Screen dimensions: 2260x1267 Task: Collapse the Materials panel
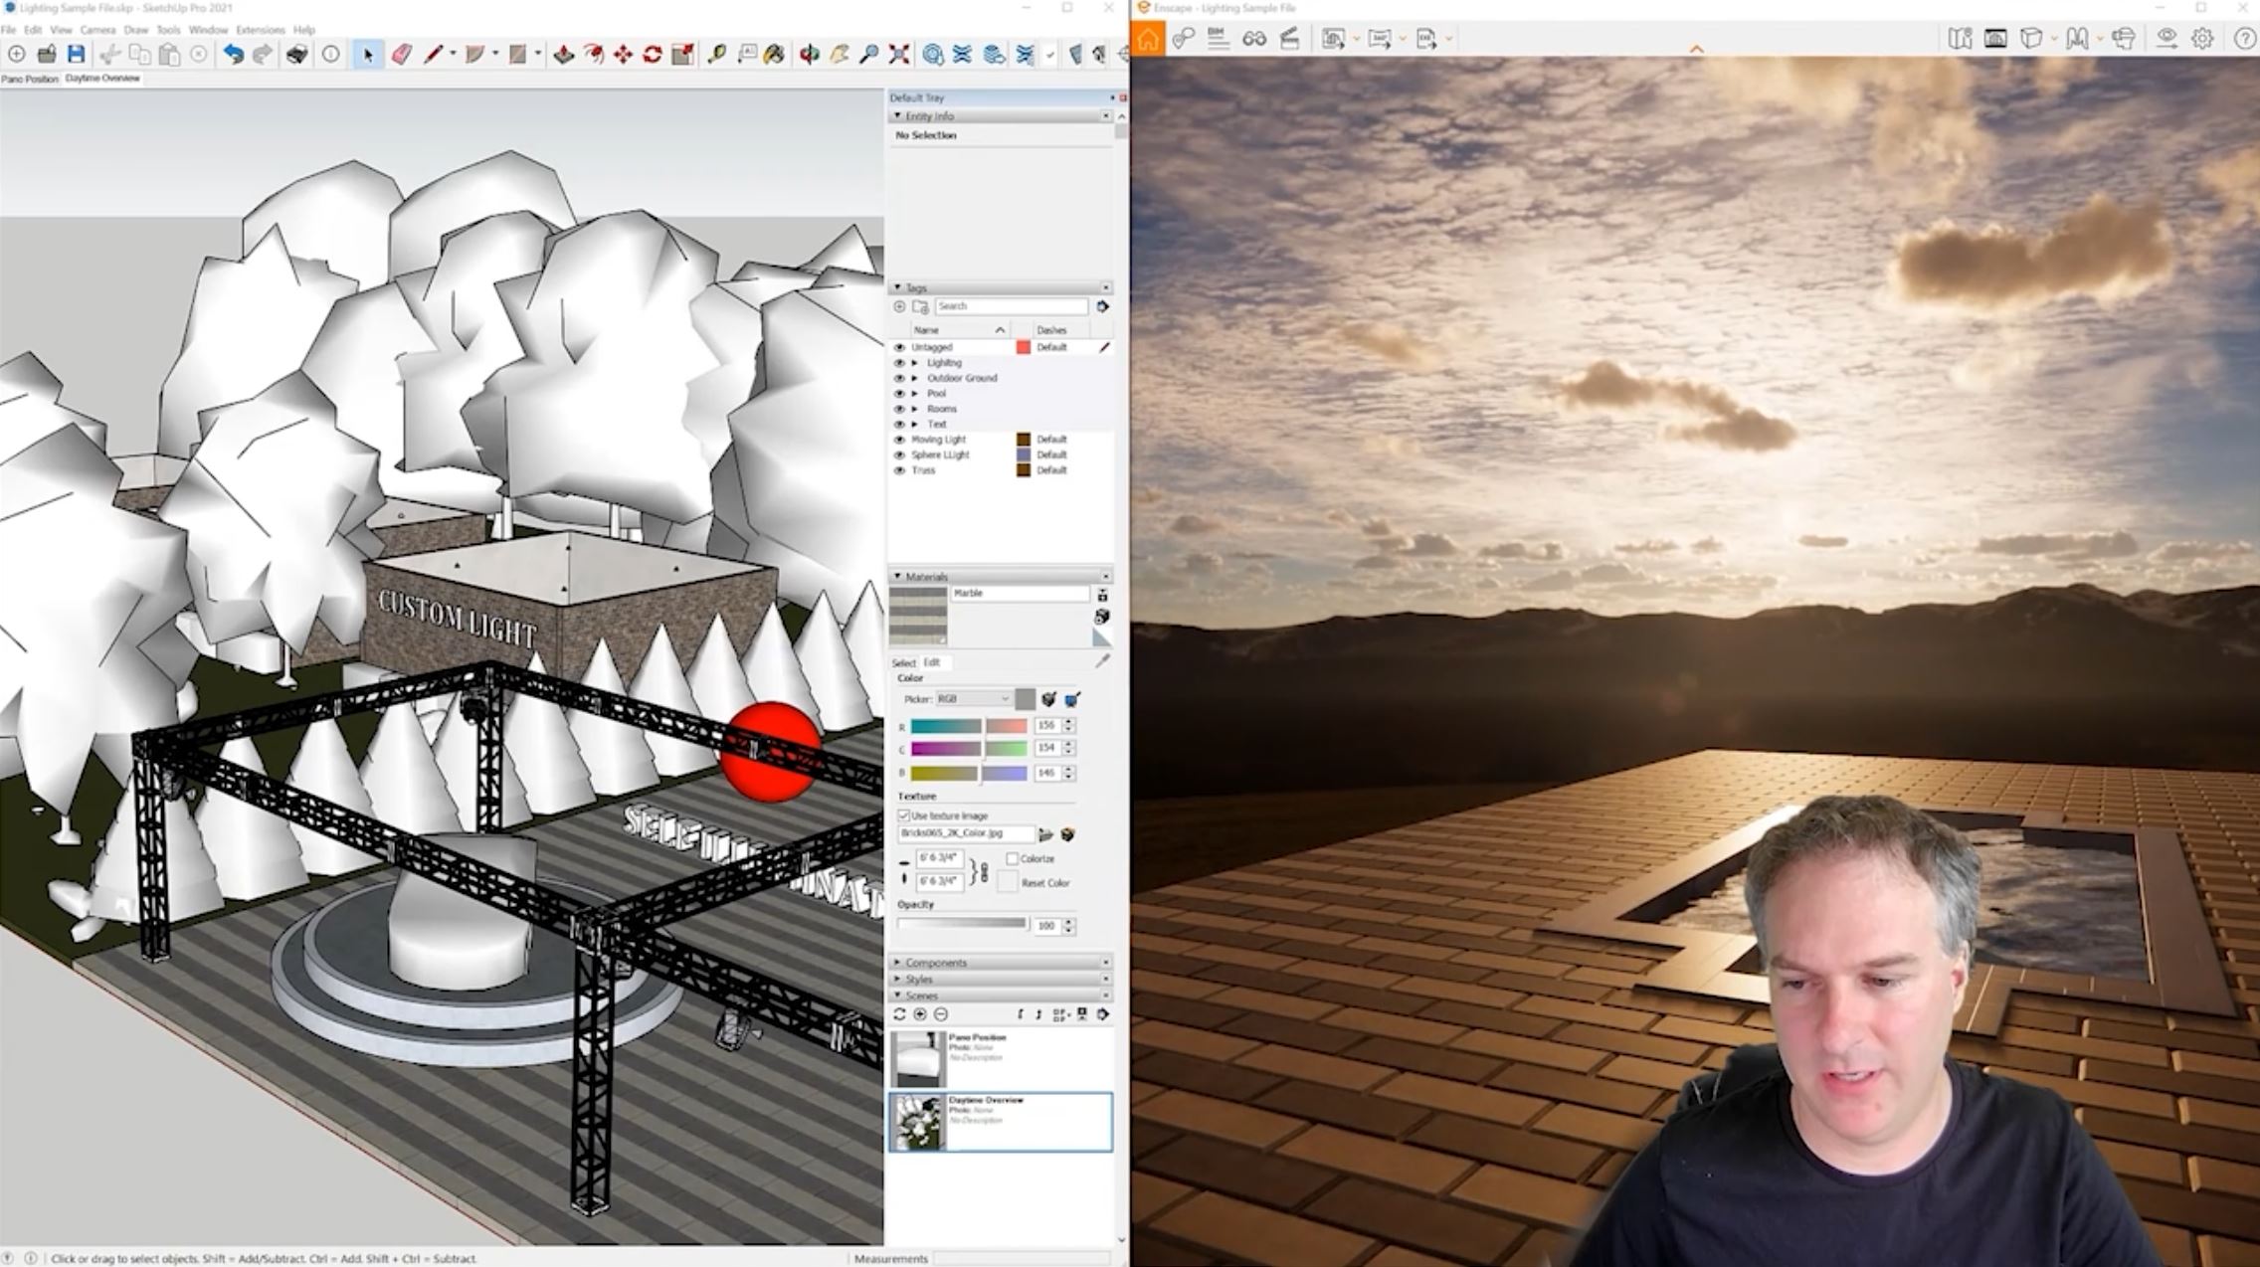point(899,575)
